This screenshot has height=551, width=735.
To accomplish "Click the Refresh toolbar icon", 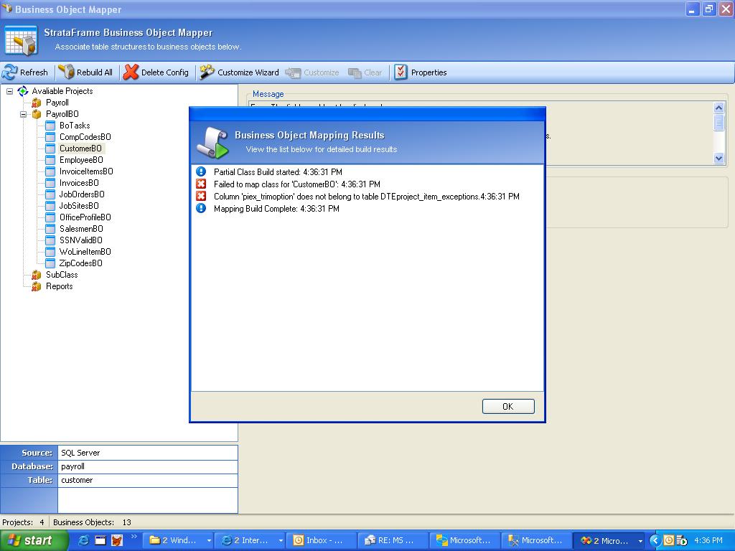I will pyautogui.click(x=9, y=72).
